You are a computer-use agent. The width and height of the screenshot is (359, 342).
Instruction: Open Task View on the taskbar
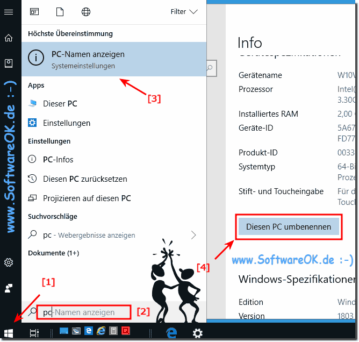point(34,333)
